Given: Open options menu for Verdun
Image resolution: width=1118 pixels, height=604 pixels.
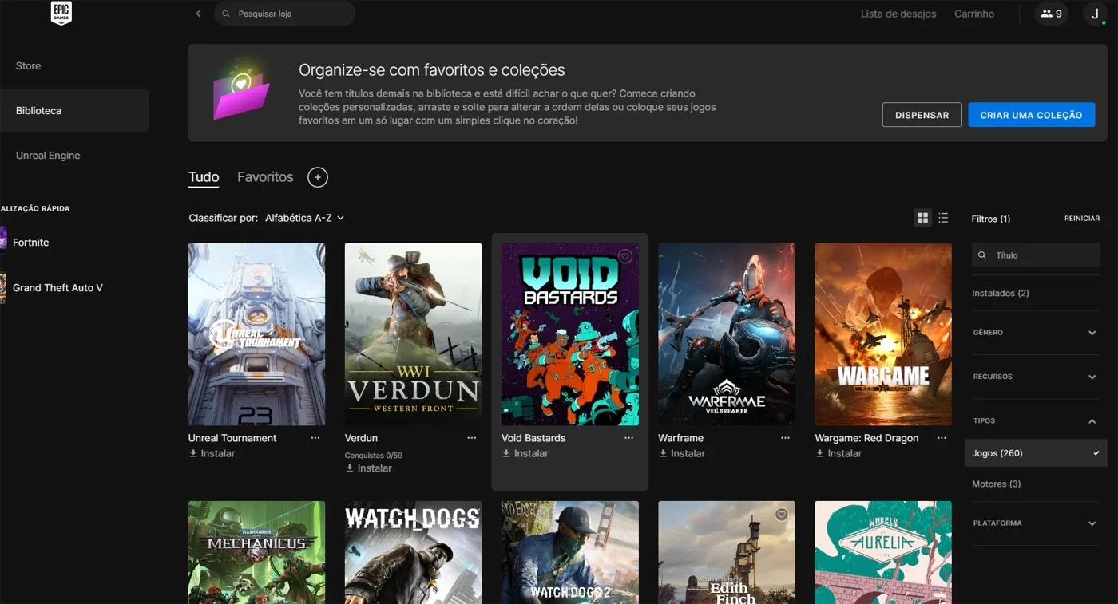Looking at the screenshot, I should [472, 438].
